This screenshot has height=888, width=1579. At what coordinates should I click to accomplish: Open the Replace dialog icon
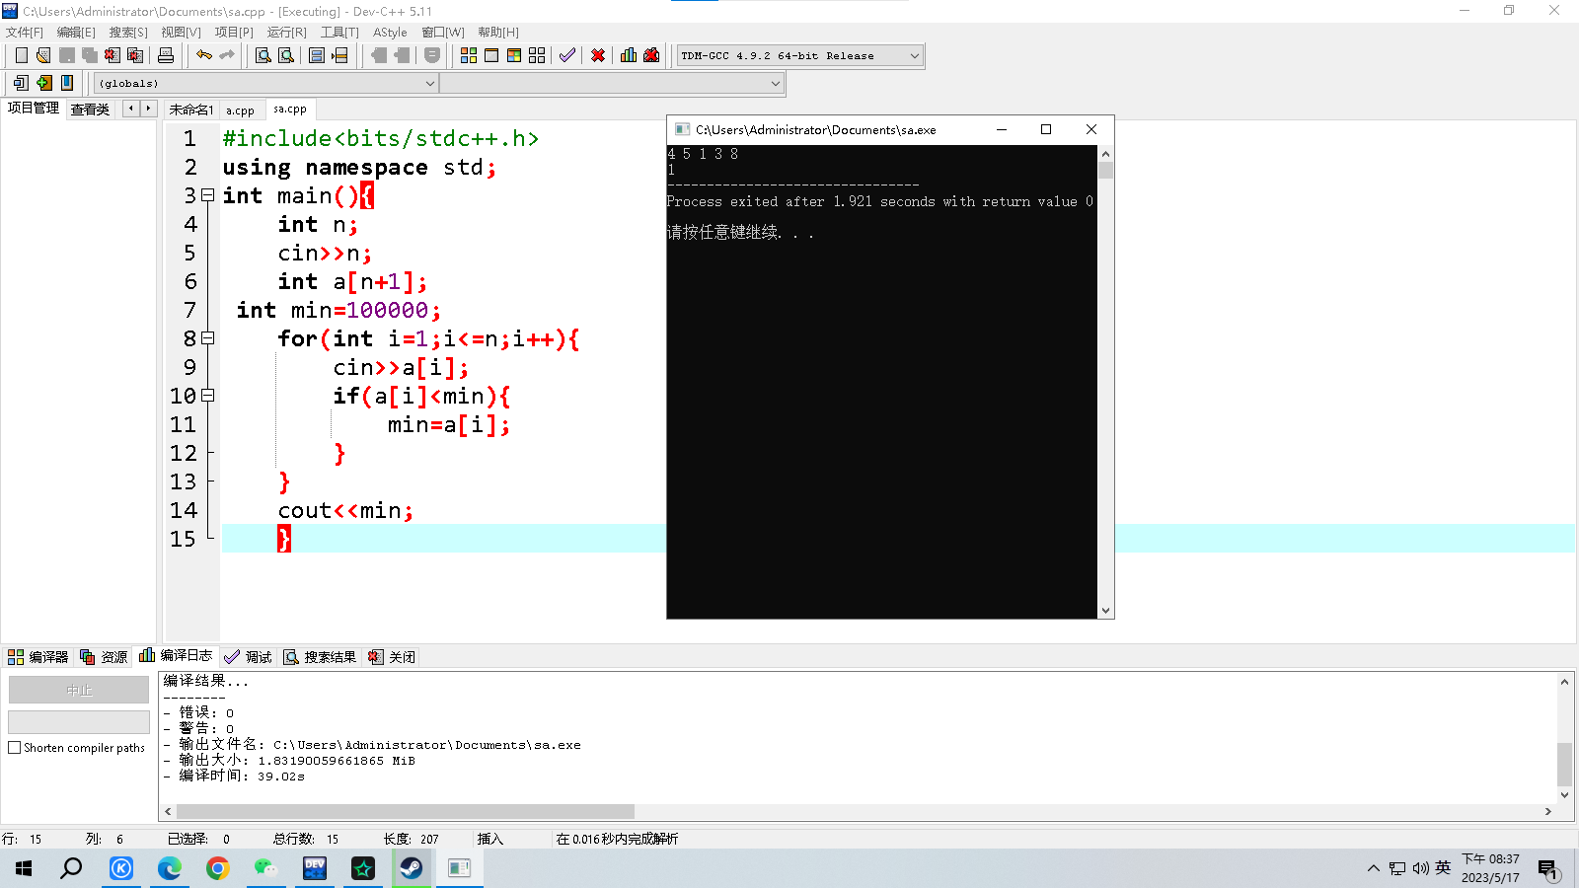click(286, 55)
